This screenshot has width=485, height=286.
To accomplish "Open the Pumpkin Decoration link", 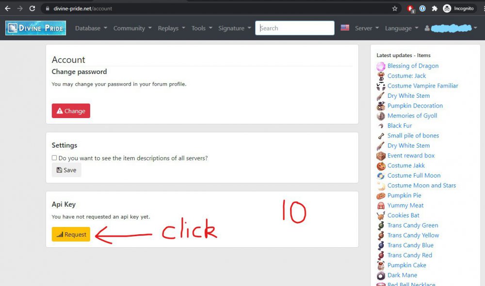I will click(x=415, y=105).
